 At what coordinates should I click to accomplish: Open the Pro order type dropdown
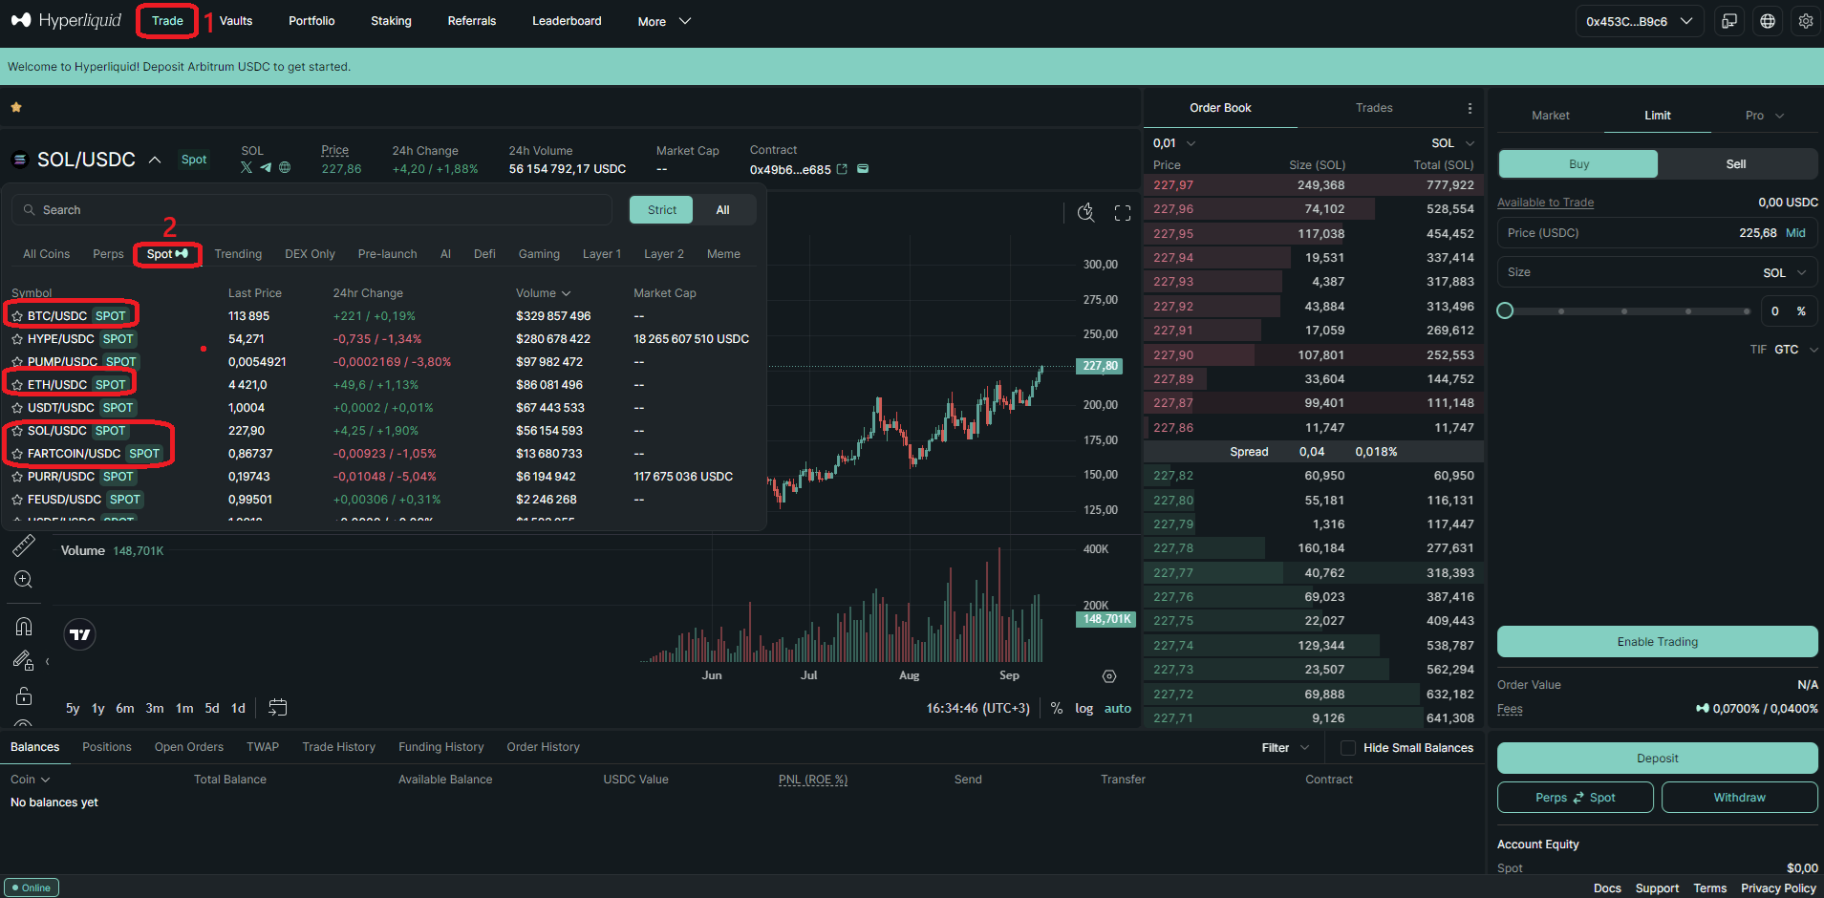(x=1765, y=116)
